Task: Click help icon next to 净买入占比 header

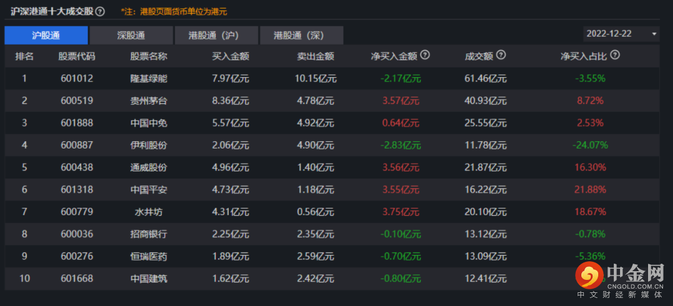Action: (615, 55)
